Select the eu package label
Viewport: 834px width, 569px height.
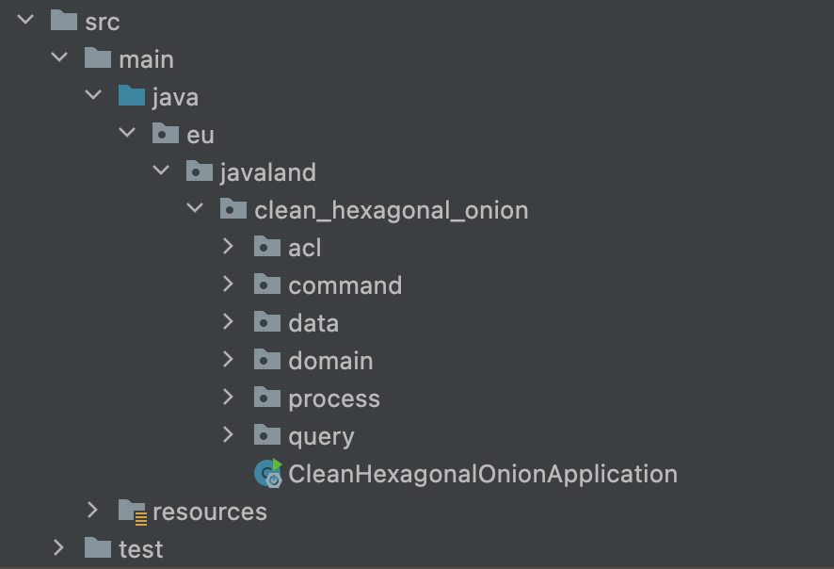200,136
